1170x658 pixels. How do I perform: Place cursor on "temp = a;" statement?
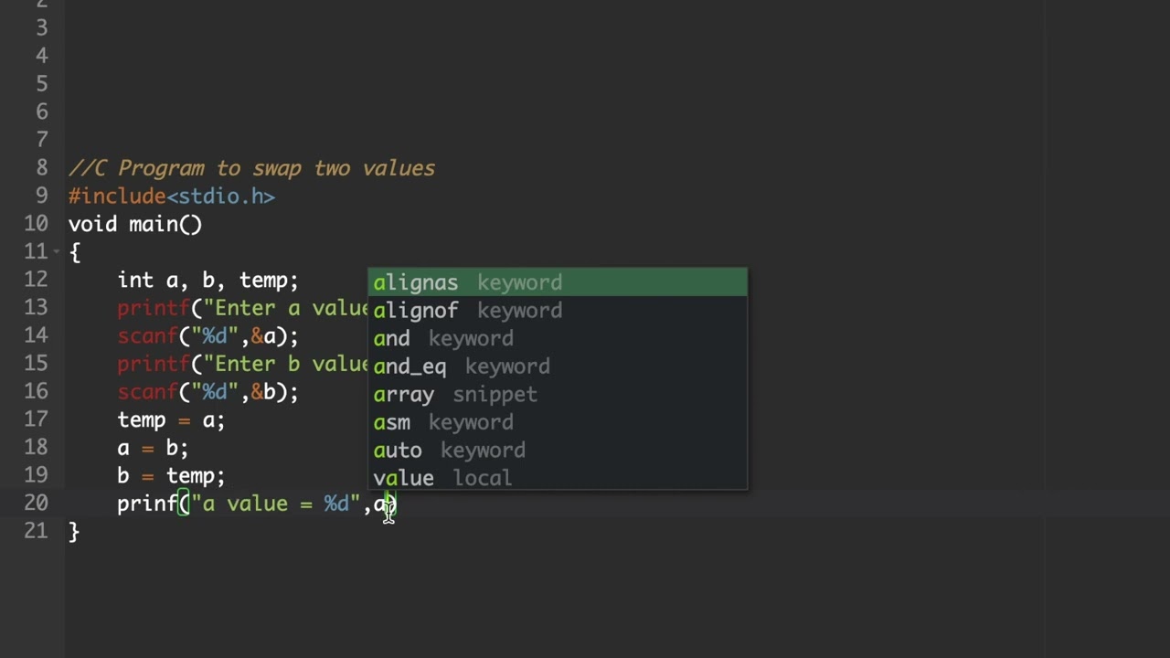pos(171,420)
